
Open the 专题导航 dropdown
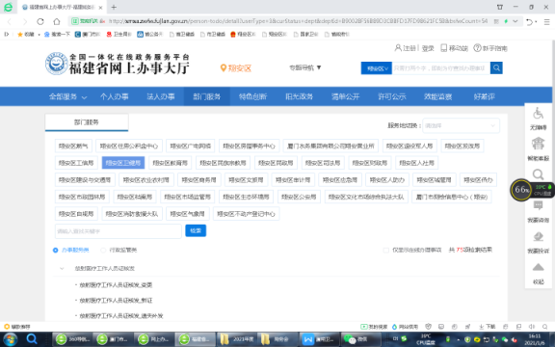click(x=305, y=67)
